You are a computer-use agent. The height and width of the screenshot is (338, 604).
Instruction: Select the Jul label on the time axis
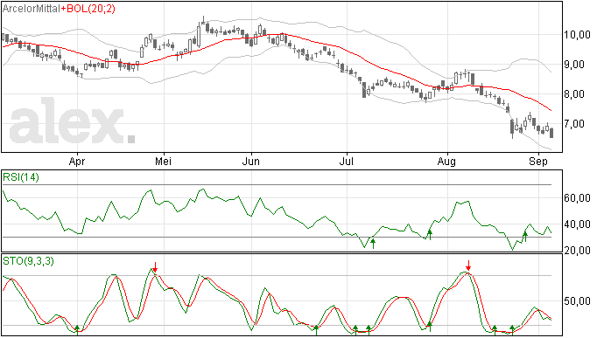tap(347, 161)
